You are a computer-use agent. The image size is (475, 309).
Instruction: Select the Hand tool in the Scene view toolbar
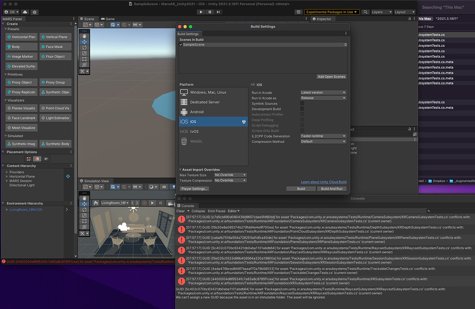click(x=85, y=36)
